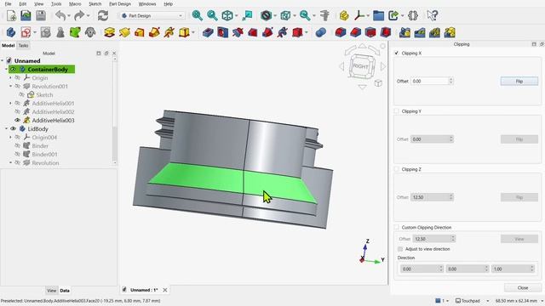Image resolution: width=545 pixels, height=306 pixels.
Task: Click the Fillet tool icon
Action: click(341, 32)
